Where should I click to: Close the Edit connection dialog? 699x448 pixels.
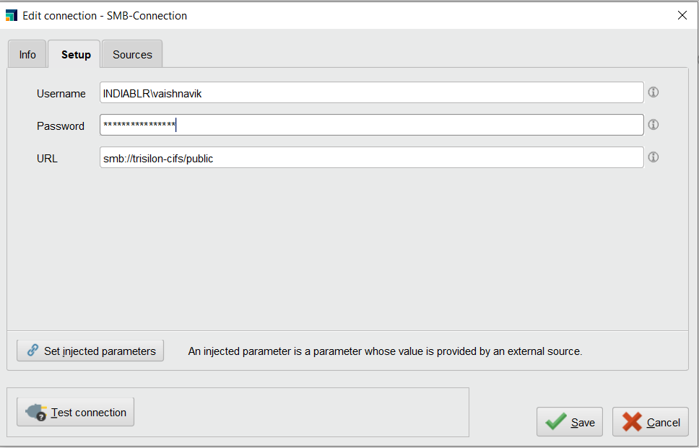(682, 14)
